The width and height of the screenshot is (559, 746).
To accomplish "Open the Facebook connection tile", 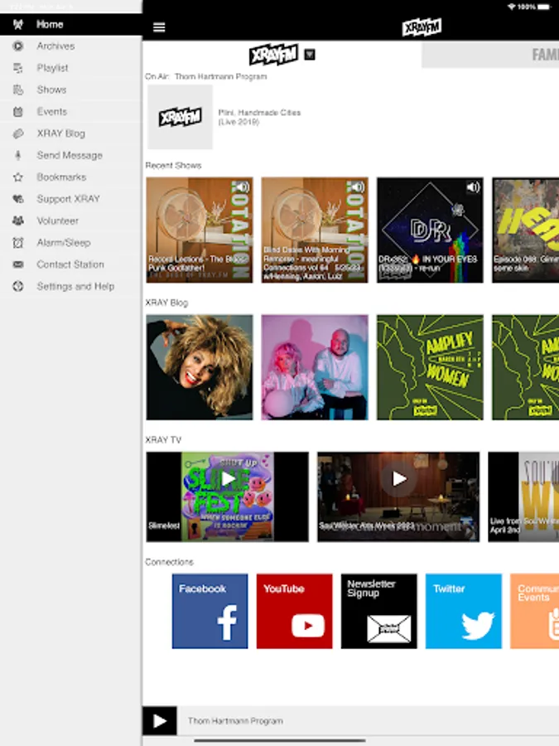I will pos(210,611).
